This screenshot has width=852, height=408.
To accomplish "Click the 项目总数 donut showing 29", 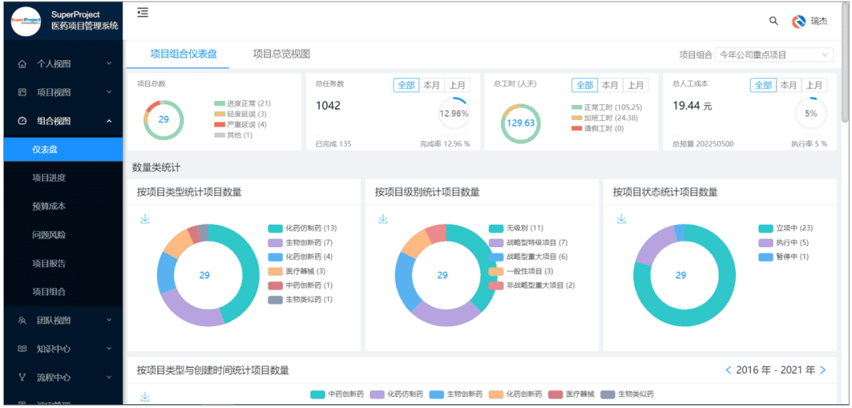I will (163, 120).
